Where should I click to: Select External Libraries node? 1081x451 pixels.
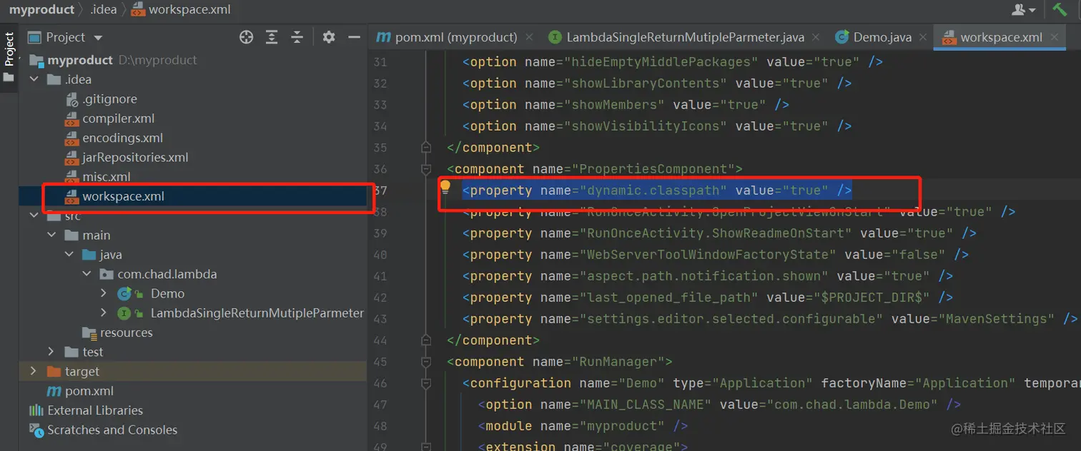point(95,410)
